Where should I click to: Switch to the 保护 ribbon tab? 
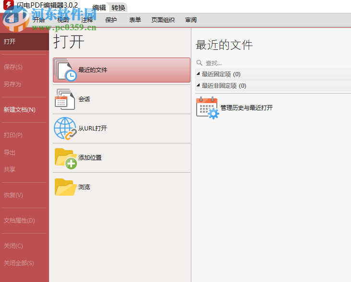point(111,20)
